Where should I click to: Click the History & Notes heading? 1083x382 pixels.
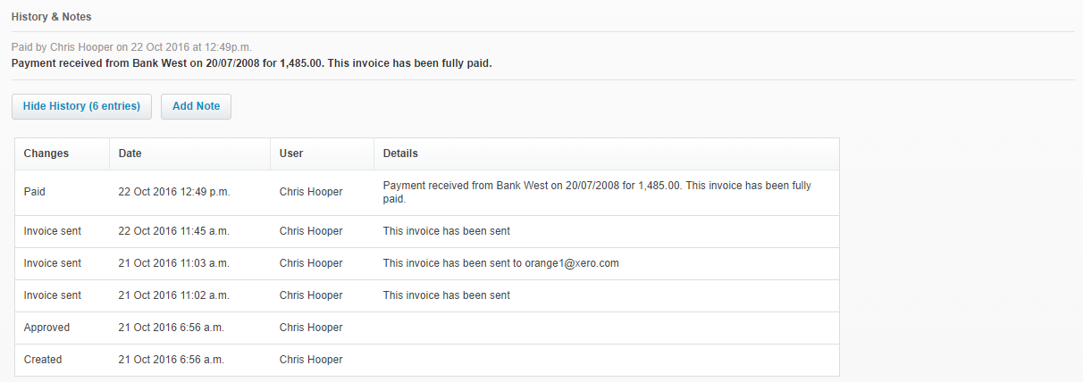click(51, 17)
